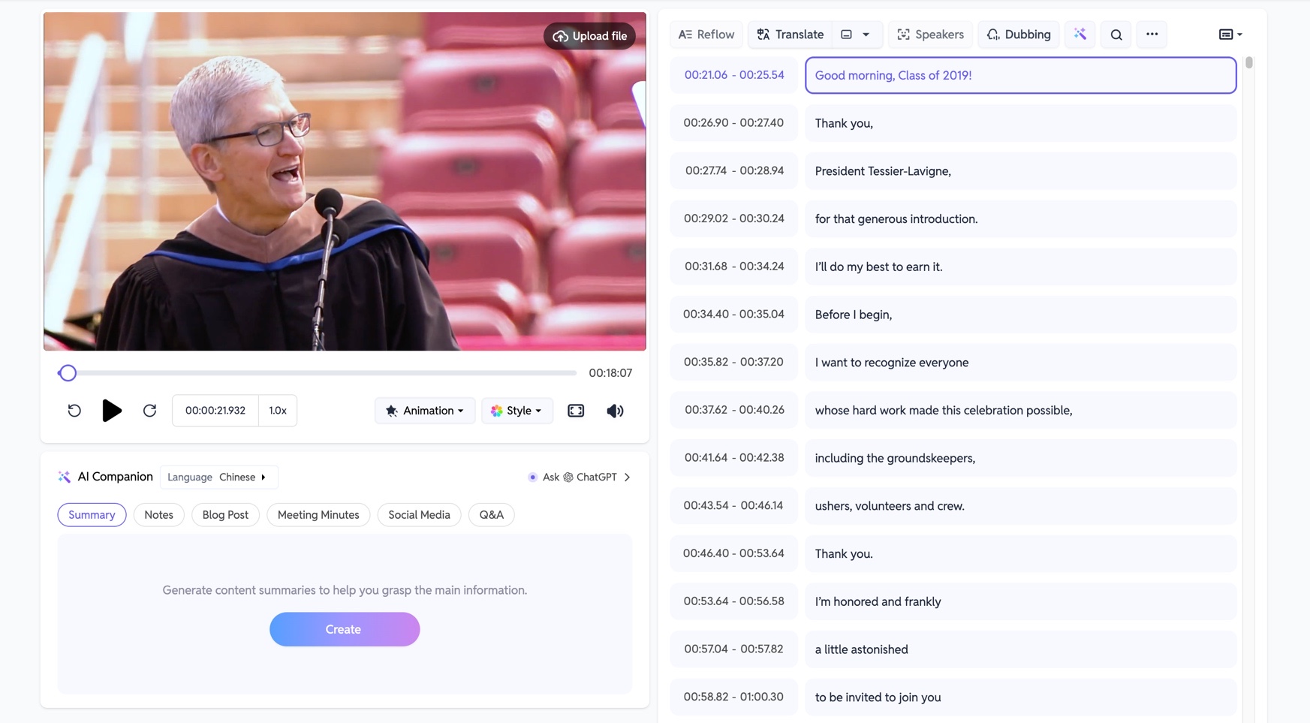Select the 'Before I begin,' transcript line

point(1020,315)
